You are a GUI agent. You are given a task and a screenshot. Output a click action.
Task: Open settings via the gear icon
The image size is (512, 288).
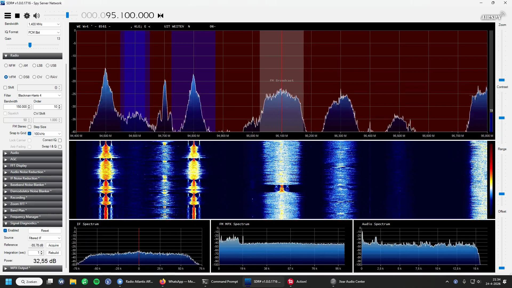click(27, 16)
